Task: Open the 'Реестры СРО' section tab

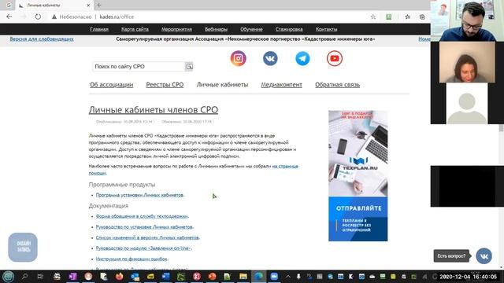Action: (x=165, y=85)
